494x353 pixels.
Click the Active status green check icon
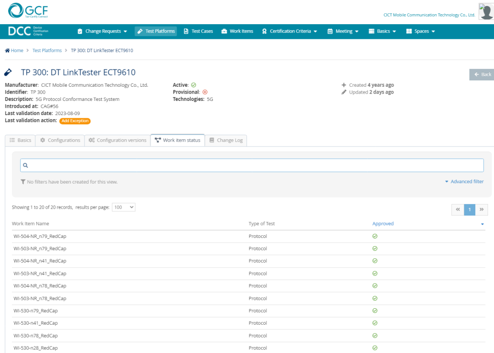point(193,85)
